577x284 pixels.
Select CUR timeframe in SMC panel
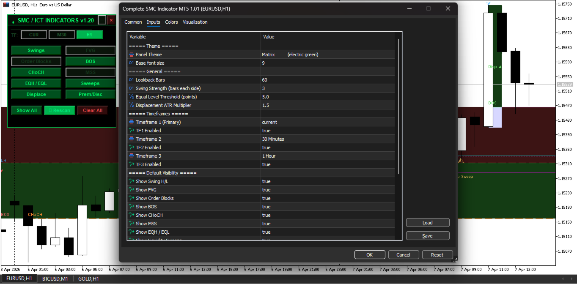(x=34, y=35)
